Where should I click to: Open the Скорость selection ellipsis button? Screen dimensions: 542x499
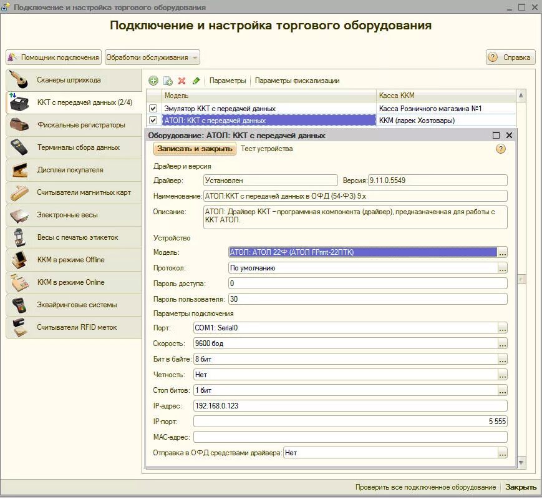point(502,343)
